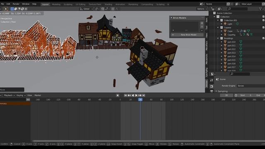Toggle the snap magnet icon
Image resolution: width=265 pixels, height=149 pixels.
(103, 9)
